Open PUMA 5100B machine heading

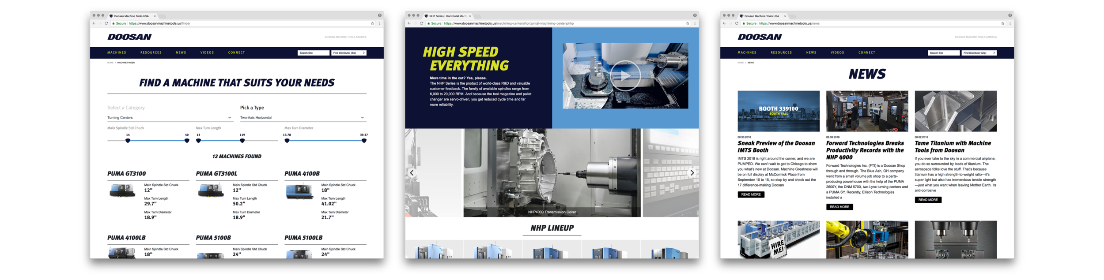click(213, 238)
